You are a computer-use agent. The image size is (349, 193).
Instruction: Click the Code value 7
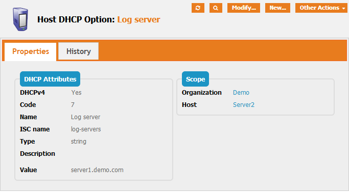(x=73, y=105)
